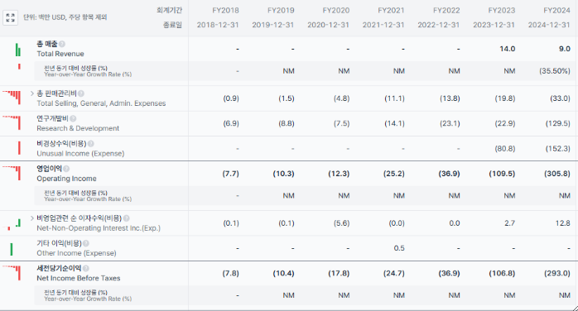
Task: Click the Total Revenue row label
Action: click(x=60, y=54)
